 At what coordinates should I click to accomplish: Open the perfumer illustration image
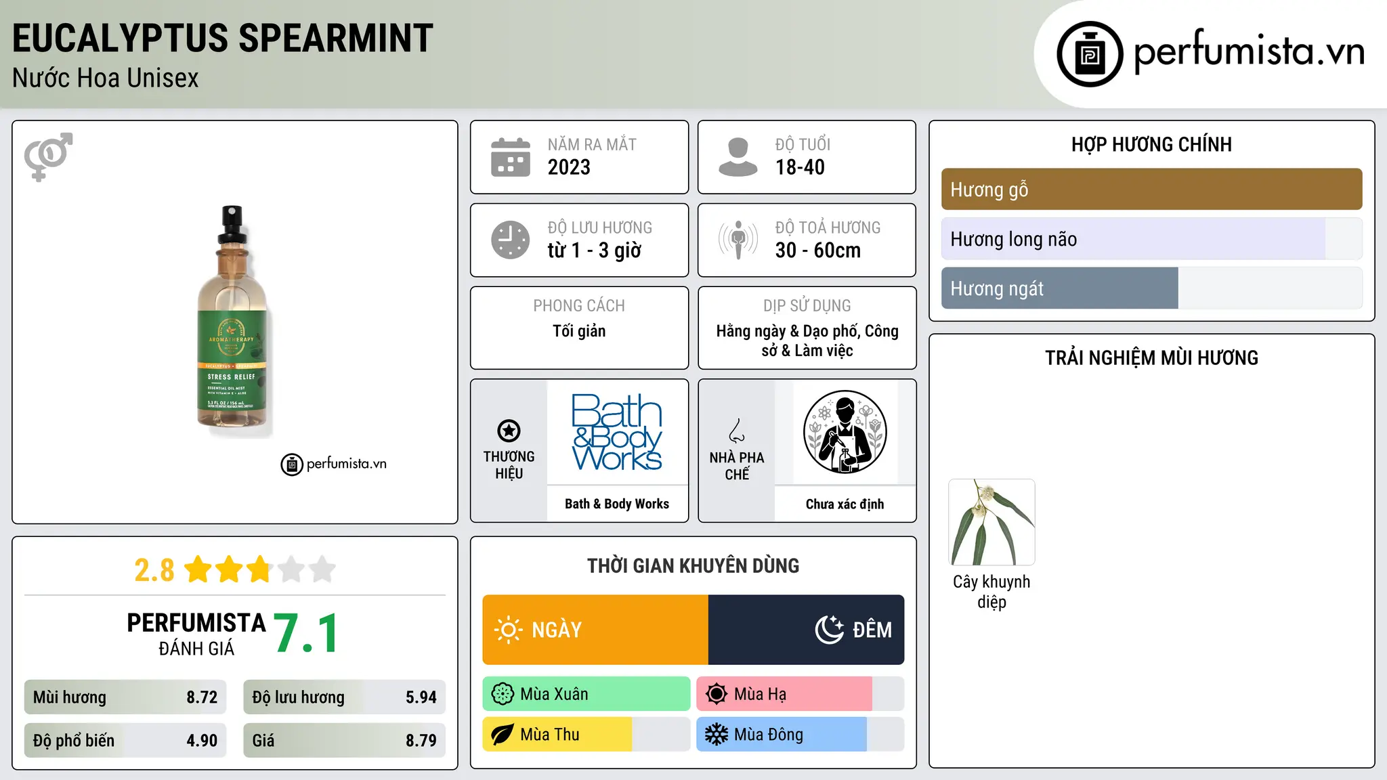click(x=845, y=432)
